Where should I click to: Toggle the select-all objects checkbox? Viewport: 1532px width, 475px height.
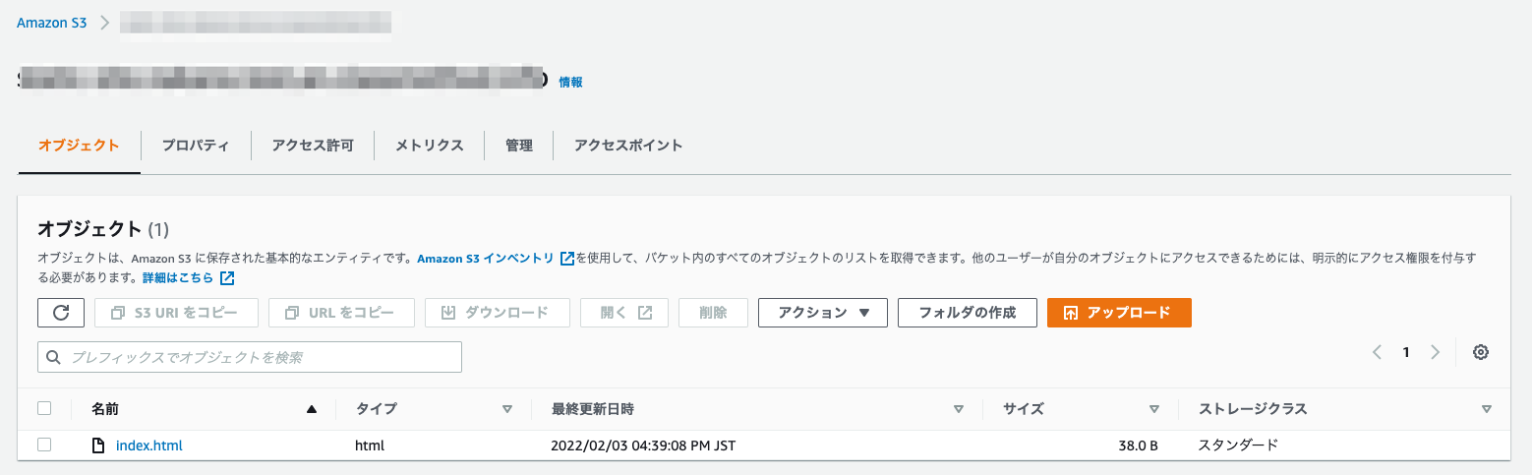pos(44,408)
